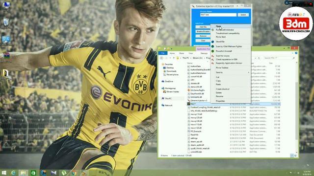Click the Clear button in Extreme Injector
The image size is (314, 176).
[x=203, y=41]
